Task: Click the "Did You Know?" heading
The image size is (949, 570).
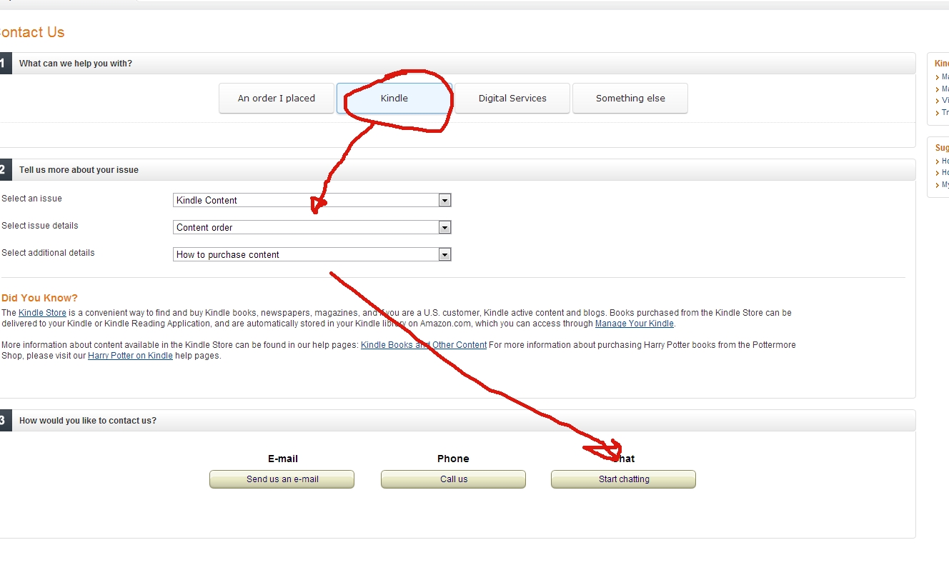Action: [39, 298]
